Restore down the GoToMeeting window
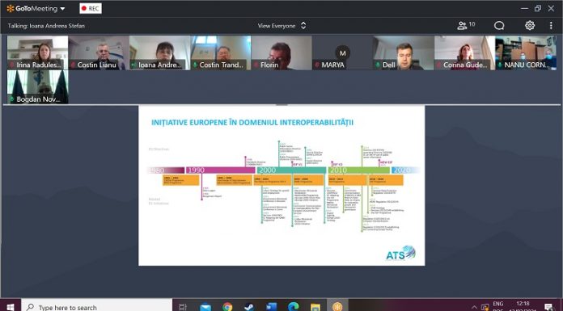The height and width of the screenshot is (311, 563). coord(537,8)
